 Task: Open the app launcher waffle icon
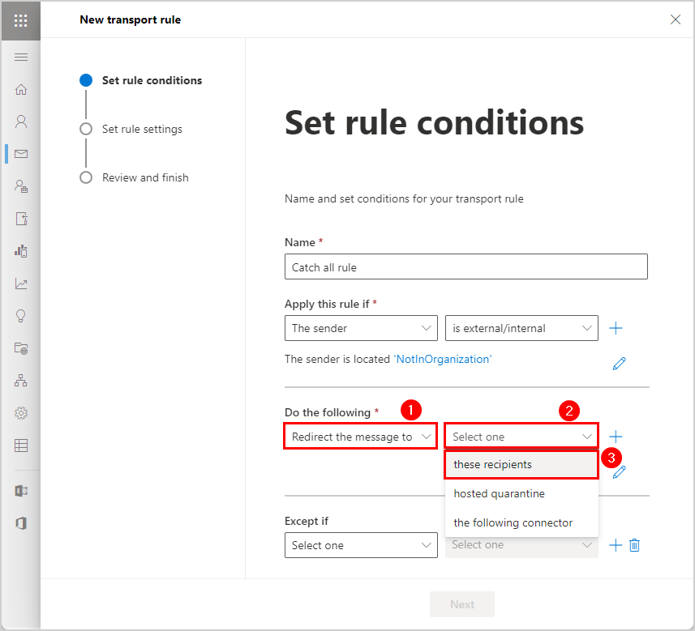coord(21,20)
